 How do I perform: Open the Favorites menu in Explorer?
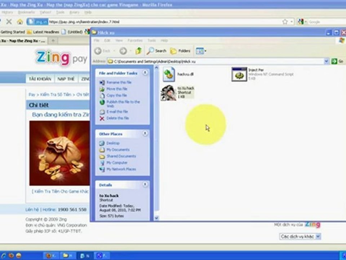(x=135, y=40)
